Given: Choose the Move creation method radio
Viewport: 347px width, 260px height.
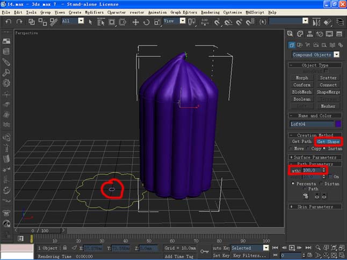Looking at the screenshot, I should point(291,148).
